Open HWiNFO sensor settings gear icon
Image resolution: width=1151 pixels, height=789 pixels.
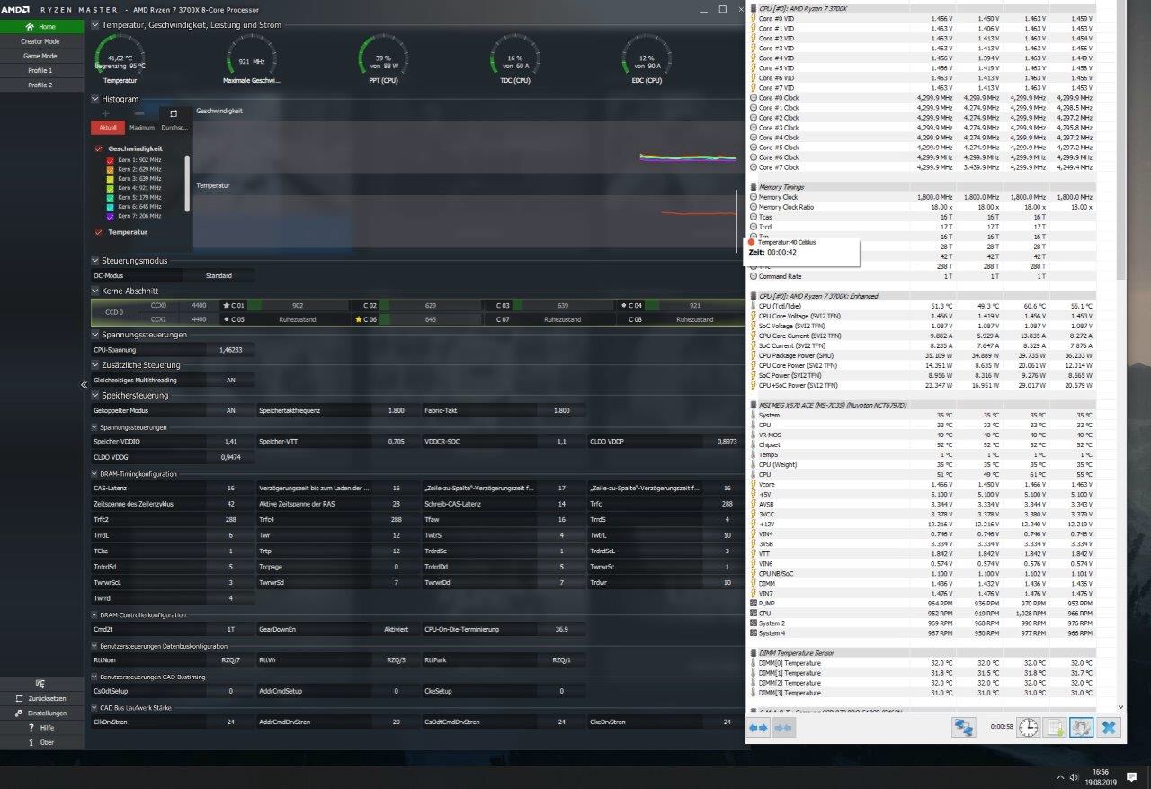[x=1083, y=727]
